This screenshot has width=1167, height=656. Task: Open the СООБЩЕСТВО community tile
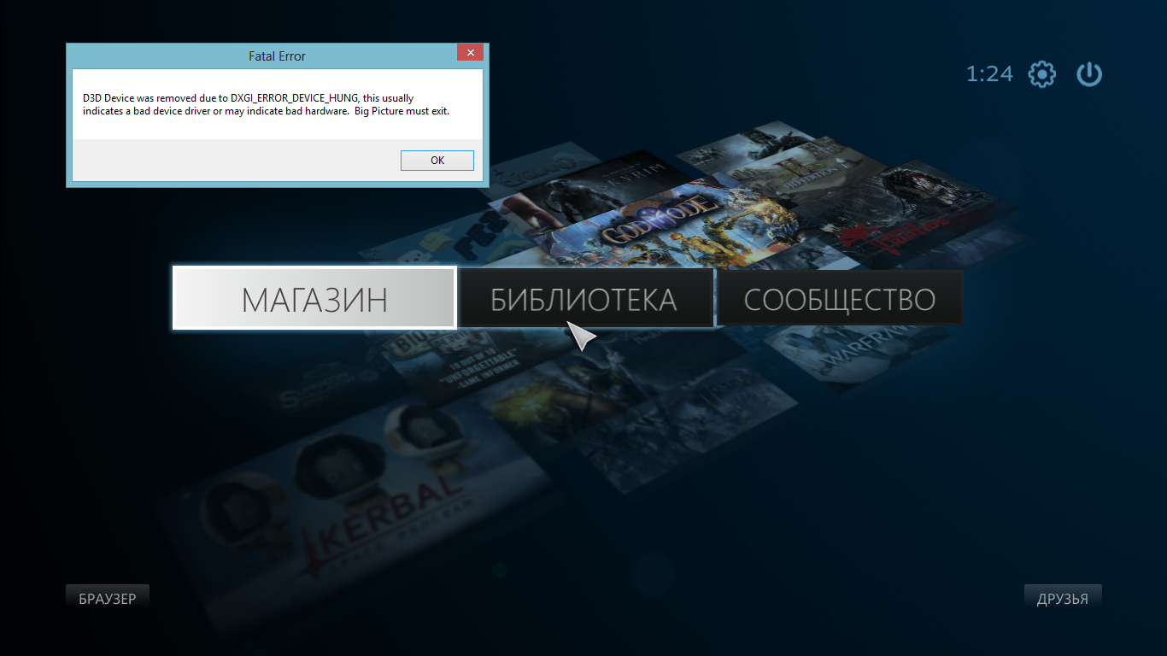click(x=839, y=299)
